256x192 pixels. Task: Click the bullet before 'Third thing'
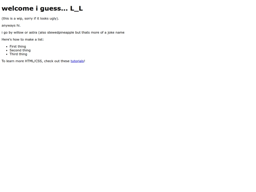pos(7,54)
